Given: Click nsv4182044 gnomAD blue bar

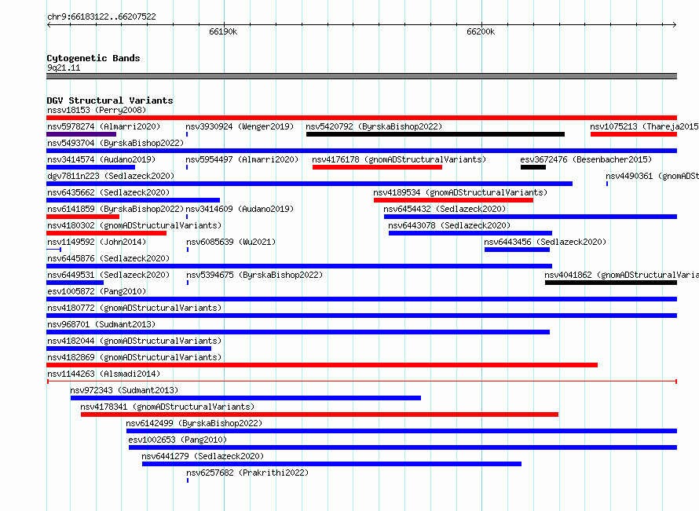Looking at the screenshot, I should (x=129, y=349).
